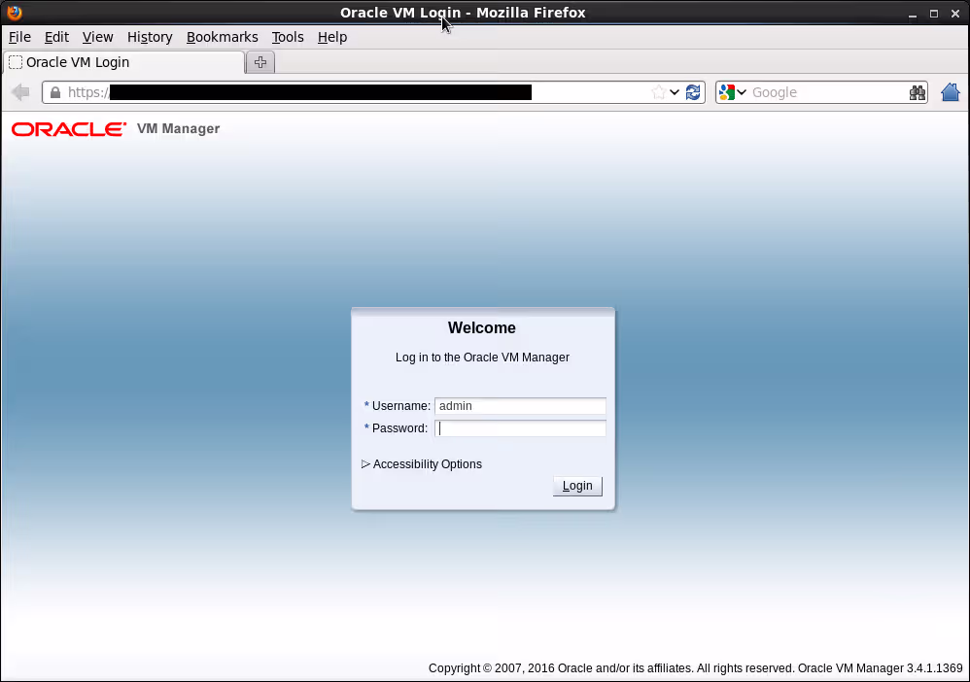The image size is (970, 682).
Task: Open a new tab with plus button
Action: click(x=260, y=62)
